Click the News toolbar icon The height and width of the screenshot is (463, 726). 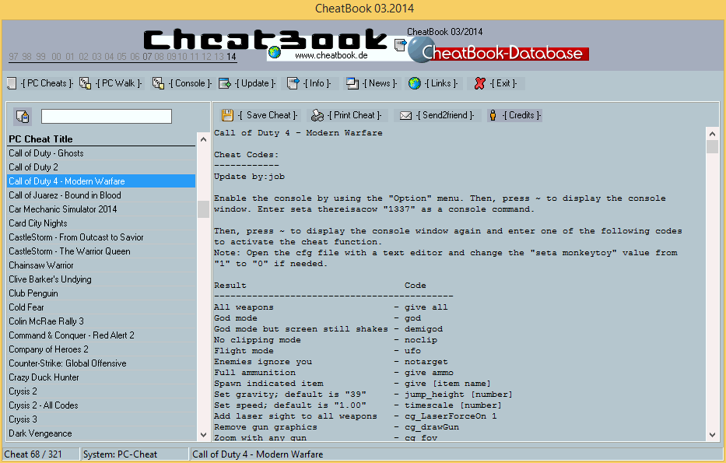(352, 83)
